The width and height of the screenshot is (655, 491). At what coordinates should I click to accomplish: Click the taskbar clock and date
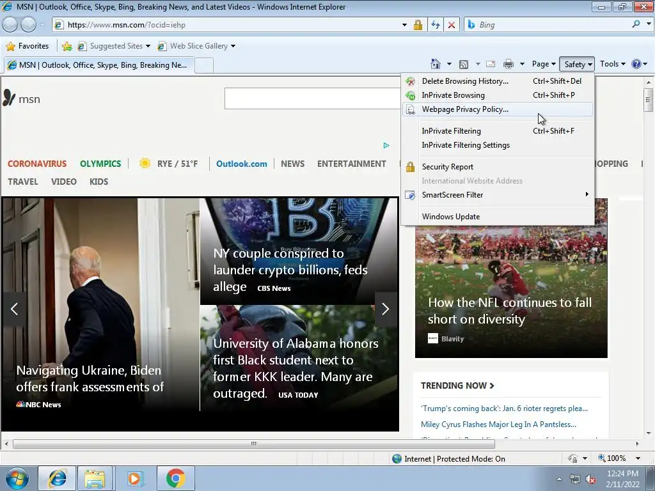coord(622,479)
